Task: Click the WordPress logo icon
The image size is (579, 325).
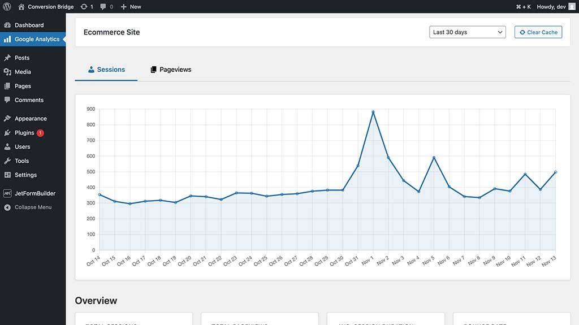Action: pyautogui.click(x=7, y=7)
